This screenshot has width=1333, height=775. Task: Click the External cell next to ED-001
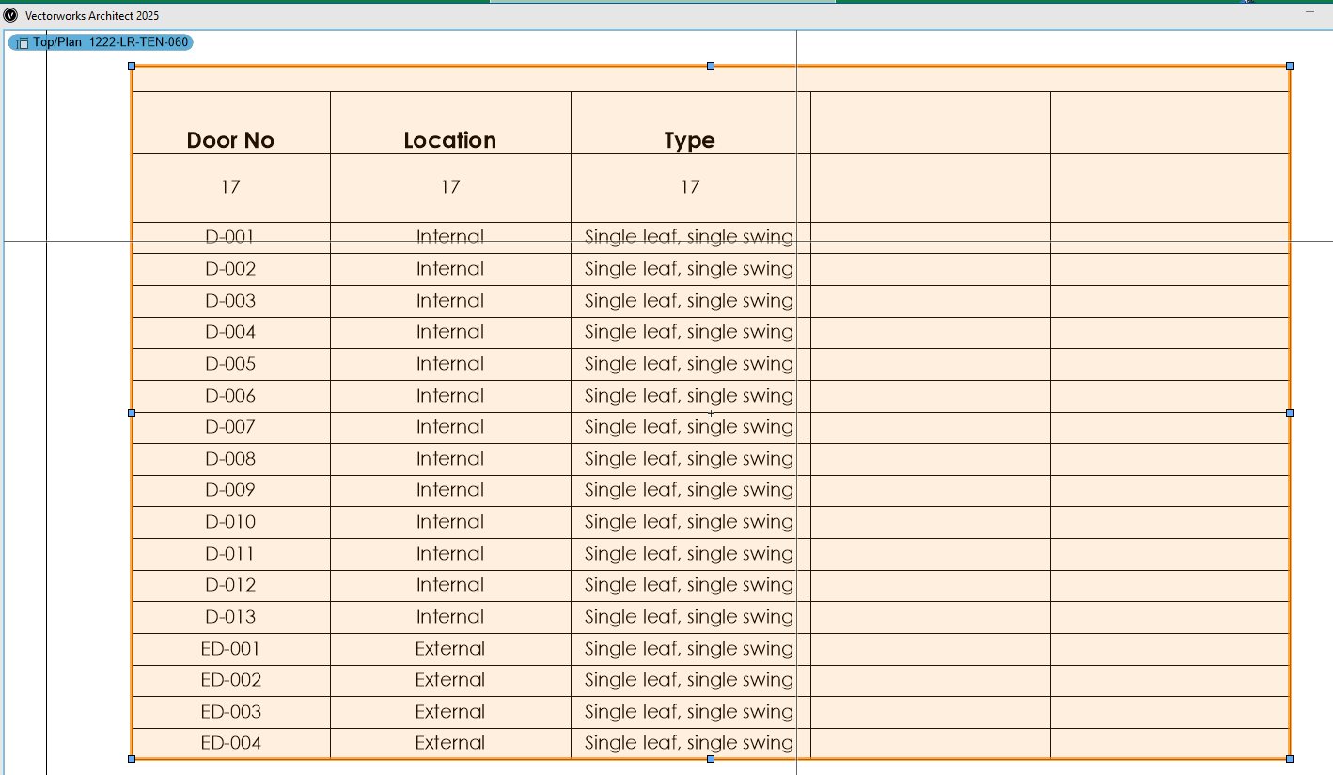[450, 649]
